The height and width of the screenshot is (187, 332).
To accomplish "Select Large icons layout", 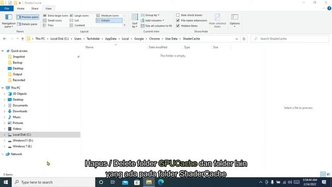I will [x=79, y=16].
